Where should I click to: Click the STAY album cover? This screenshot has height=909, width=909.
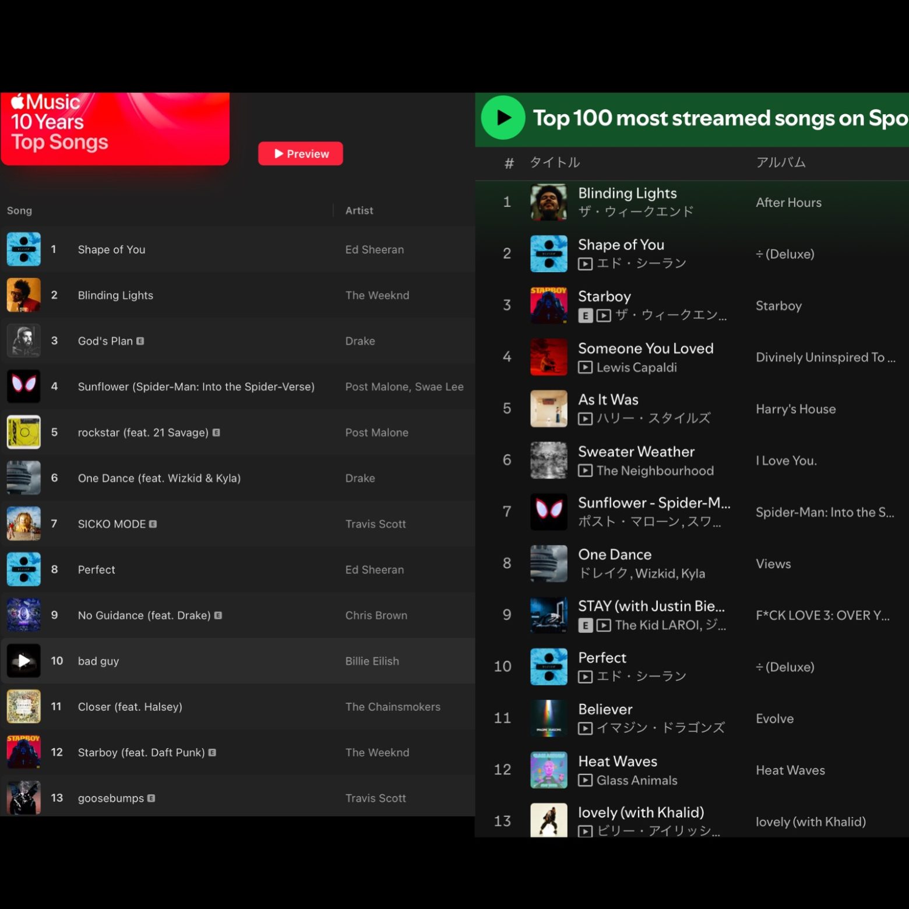[x=549, y=615]
